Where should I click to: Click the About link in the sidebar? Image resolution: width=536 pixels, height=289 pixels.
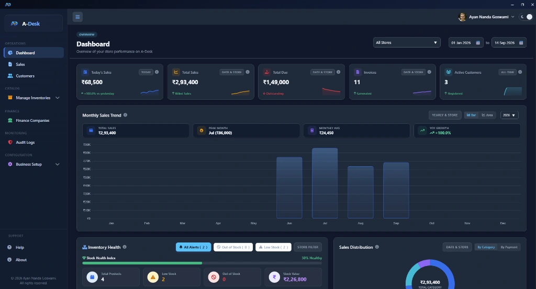(x=34, y=260)
